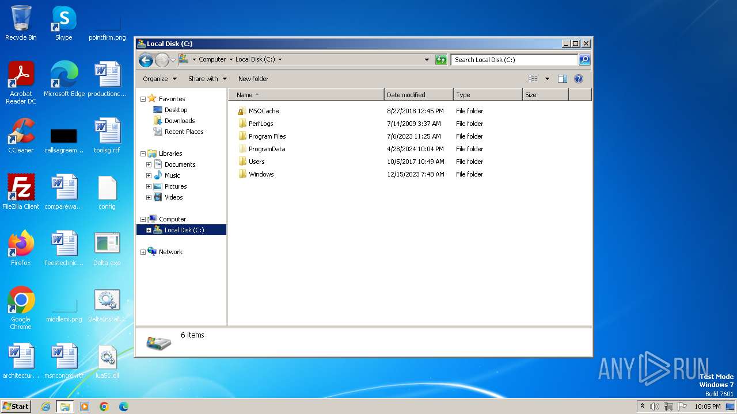The image size is (737, 414).
Task: Open the Share with menu
Action: pyautogui.click(x=207, y=79)
